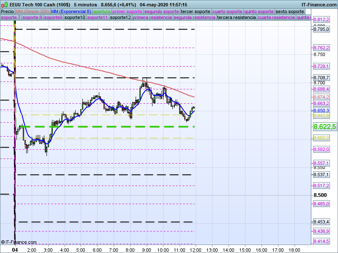Click the green 8.622,5 price tag
The image size is (338, 253).
(x=324, y=126)
